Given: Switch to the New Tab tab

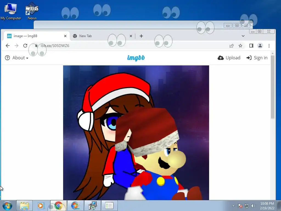Looking at the screenshot, I should pos(102,36).
